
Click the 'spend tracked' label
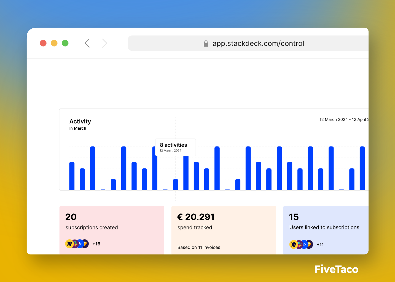point(195,227)
